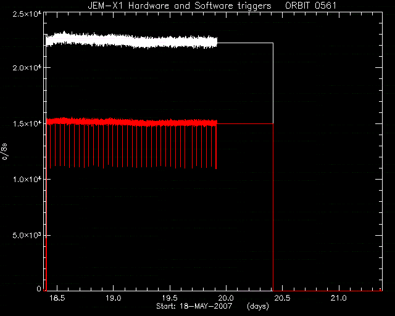Click the 21.0 x-axis tick label
Image resolution: width=395 pixels, height=316 pixels.
coord(339,298)
